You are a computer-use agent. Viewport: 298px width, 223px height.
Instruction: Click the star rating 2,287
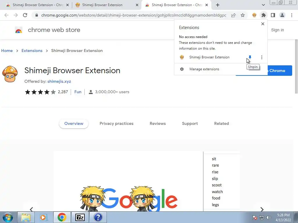click(x=46, y=92)
